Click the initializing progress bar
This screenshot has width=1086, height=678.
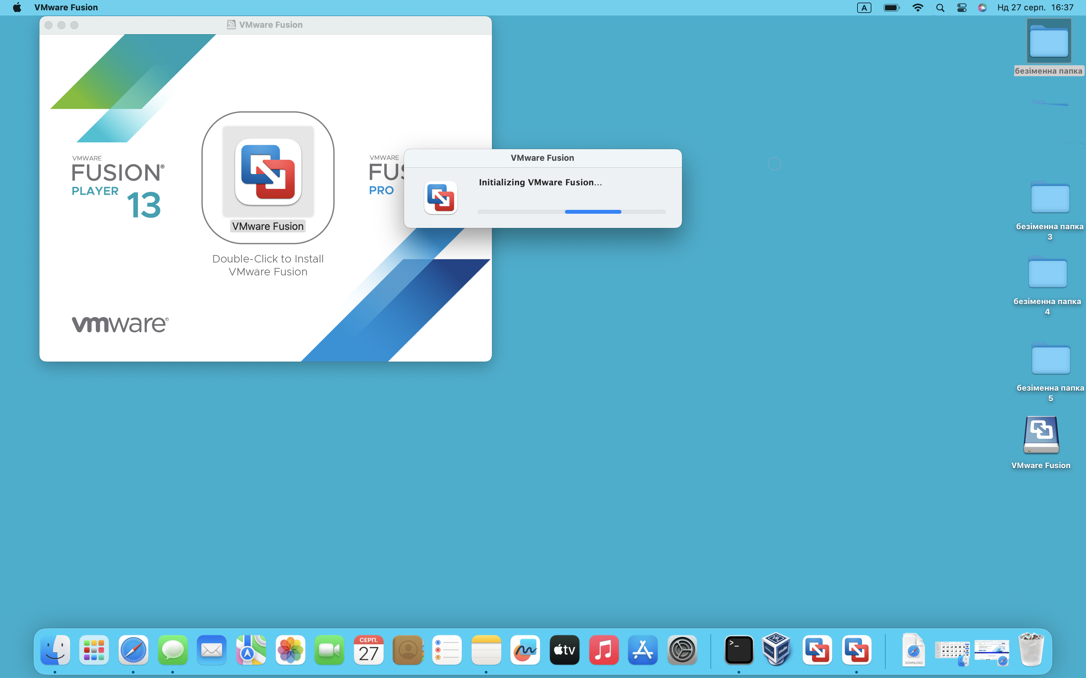tap(571, 212)
